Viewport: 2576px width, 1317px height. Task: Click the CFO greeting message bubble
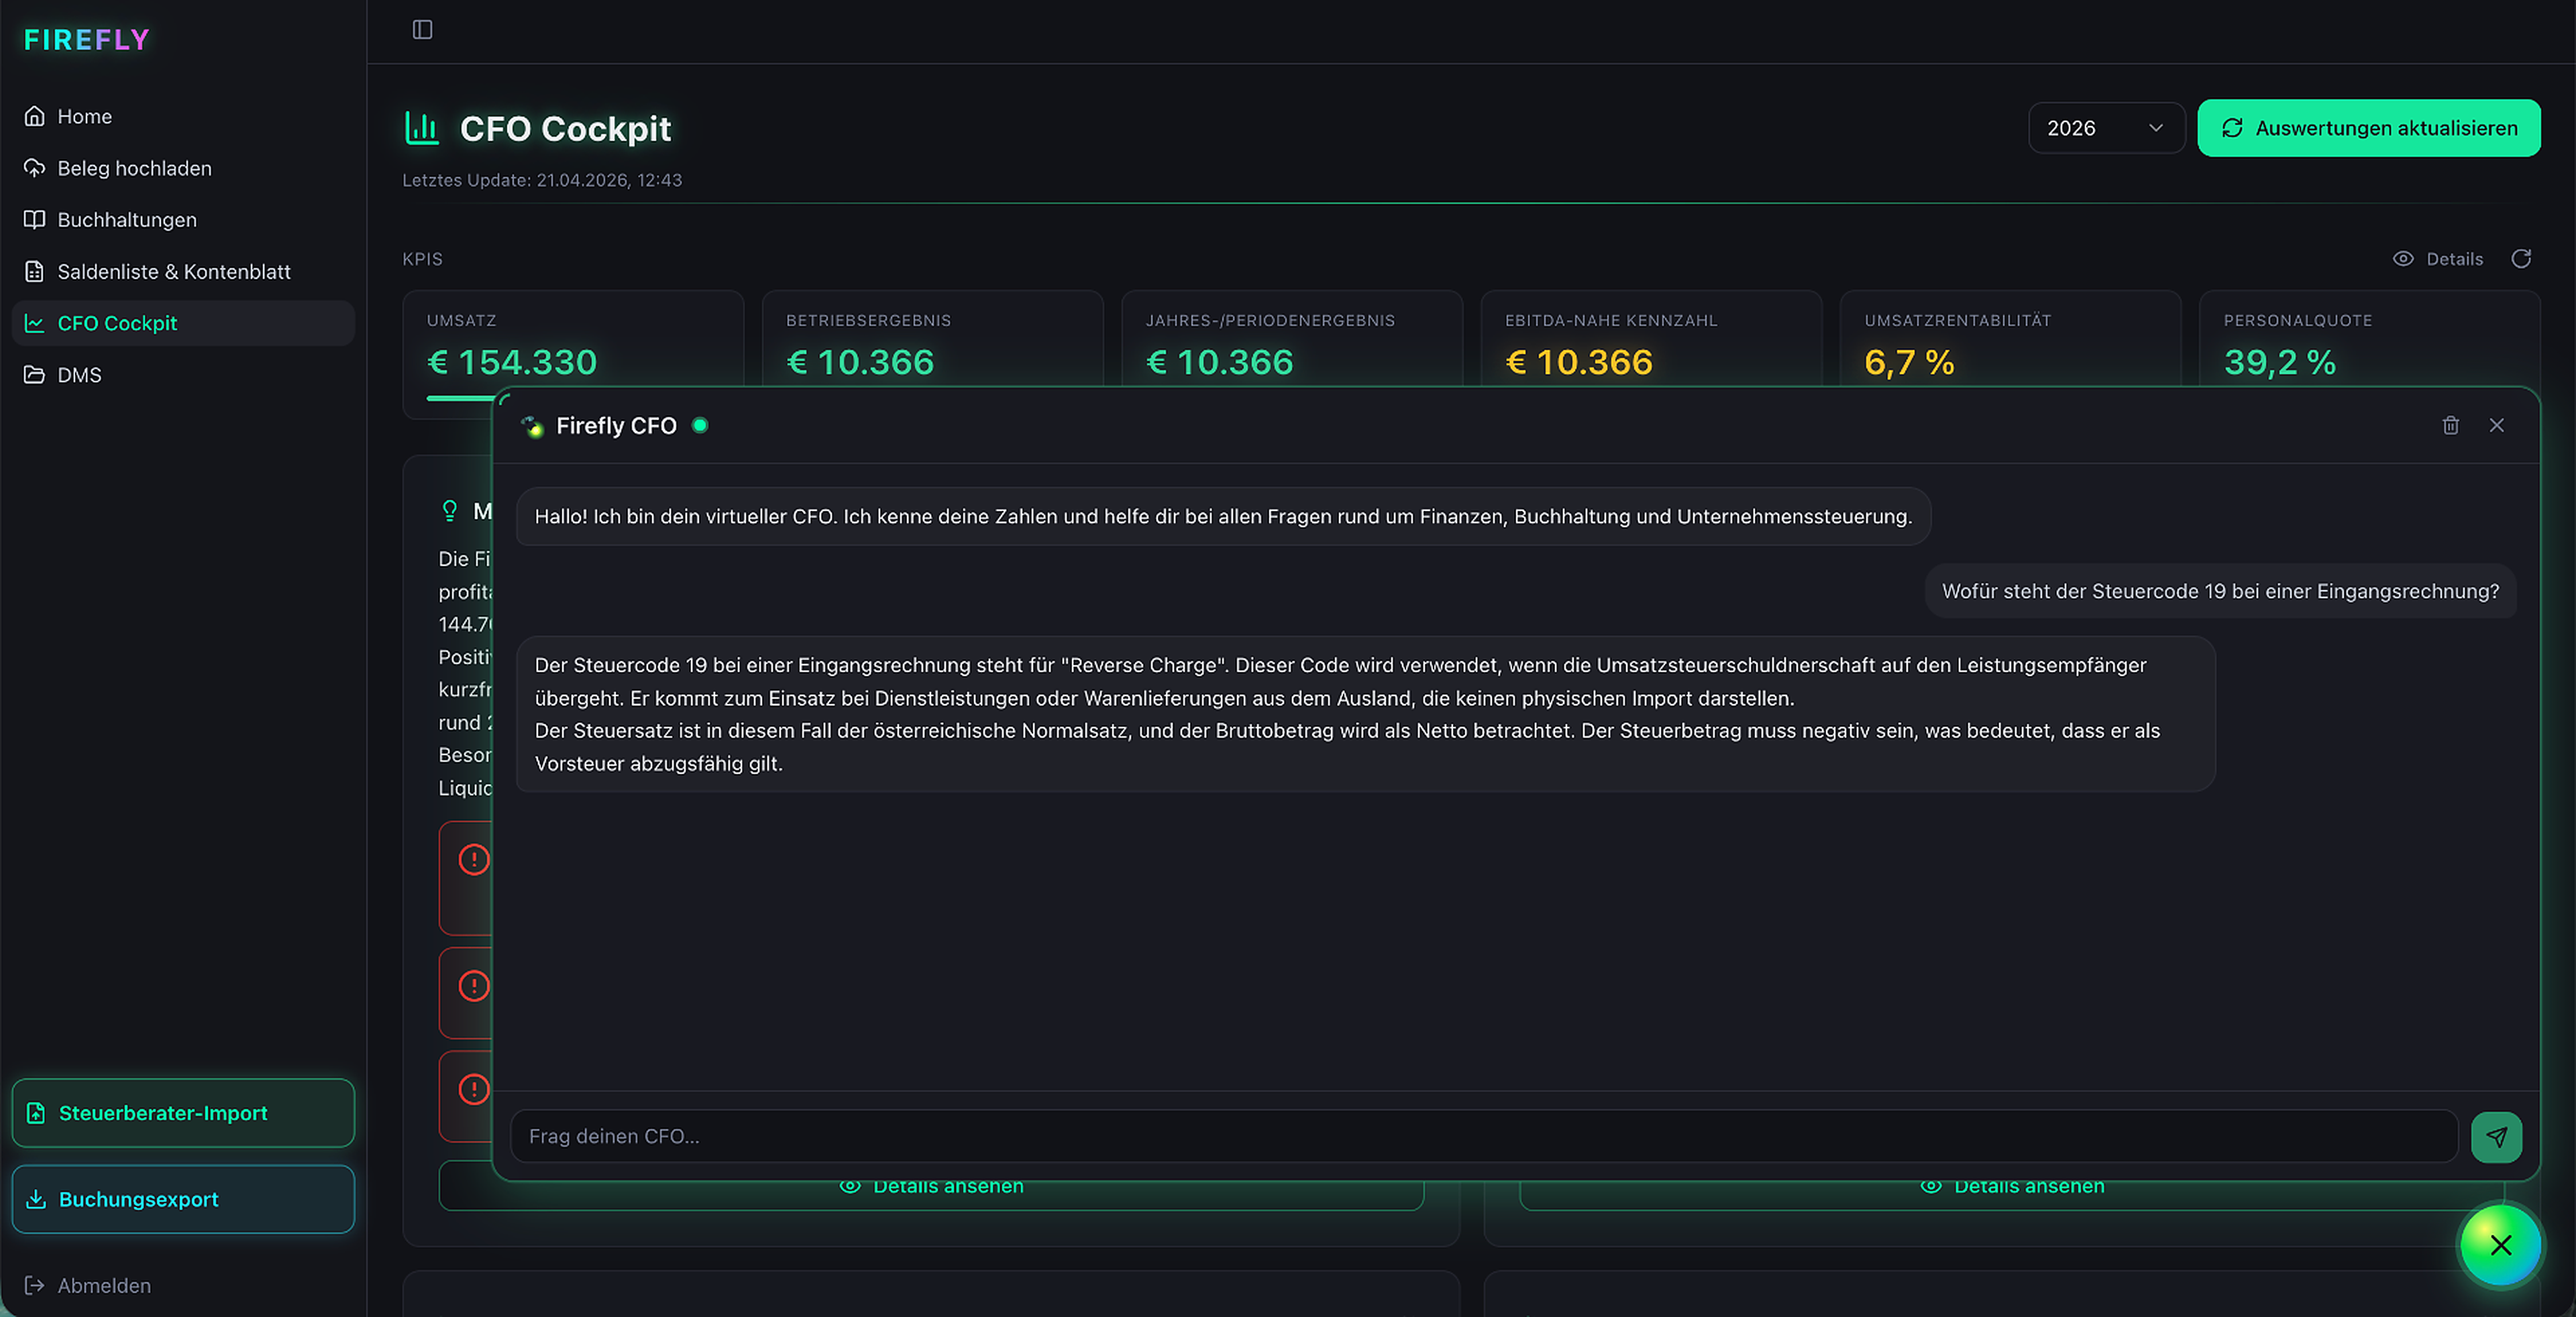click(1223, 516)
